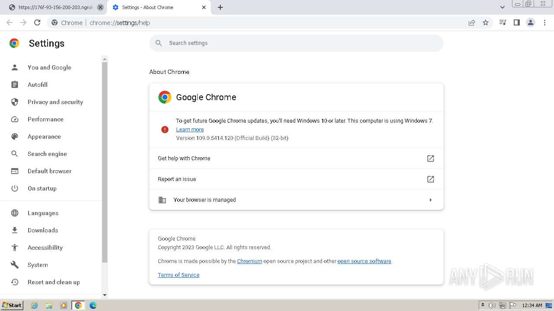Switch to the Settings - About Chrome tab
The height and width of the screenshot is (311, 554).
158,7
